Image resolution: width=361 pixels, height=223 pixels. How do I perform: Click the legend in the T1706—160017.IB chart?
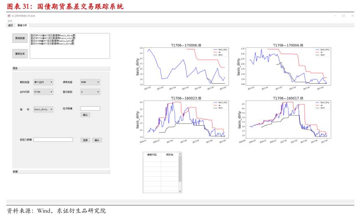pyautogui.click(x=323, y=105)
